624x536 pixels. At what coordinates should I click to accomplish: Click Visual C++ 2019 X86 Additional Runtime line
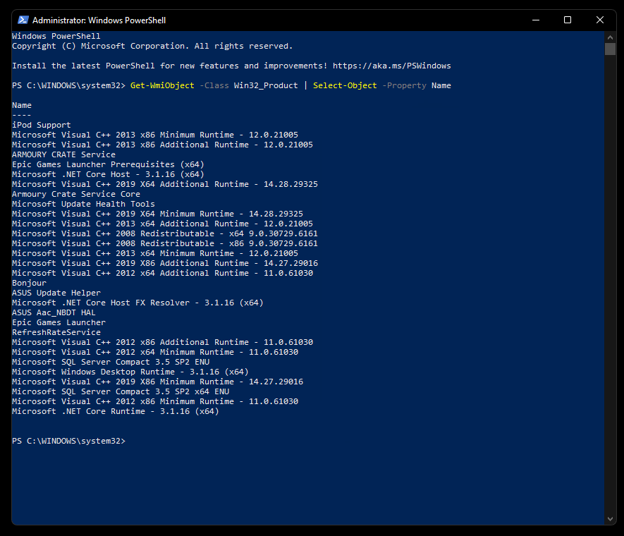[x=165, y=264]
